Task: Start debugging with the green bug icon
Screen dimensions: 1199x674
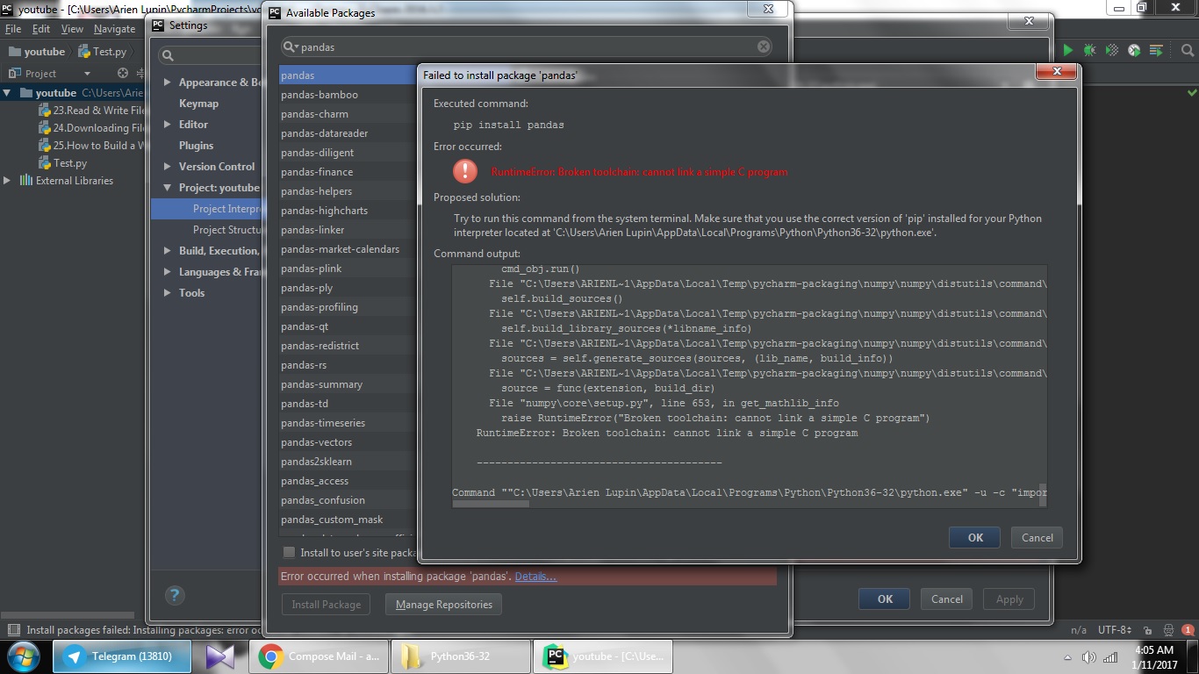Action: 1090,51
